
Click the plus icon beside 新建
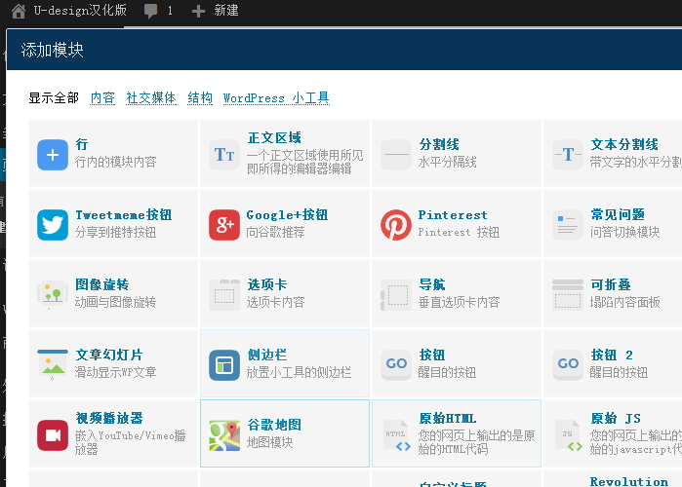198,12
